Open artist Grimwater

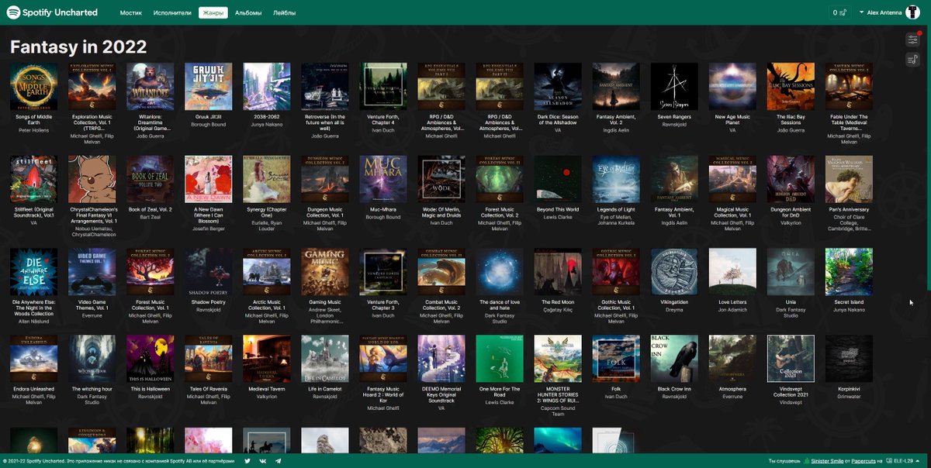point(849,395)
